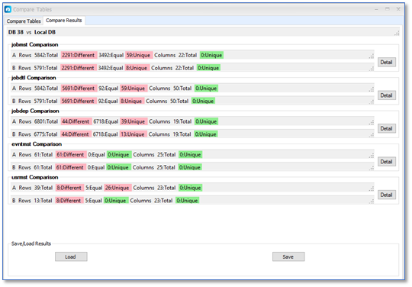Click jobdep row A 44:Different label

coord(76,121)
